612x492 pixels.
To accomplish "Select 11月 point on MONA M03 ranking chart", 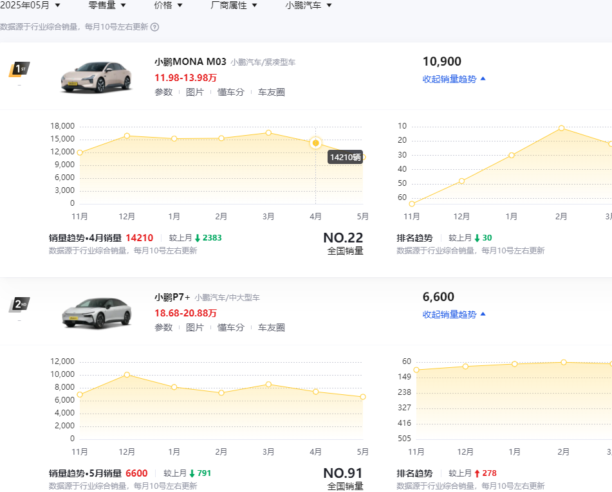I will click(x=412, y=204).
